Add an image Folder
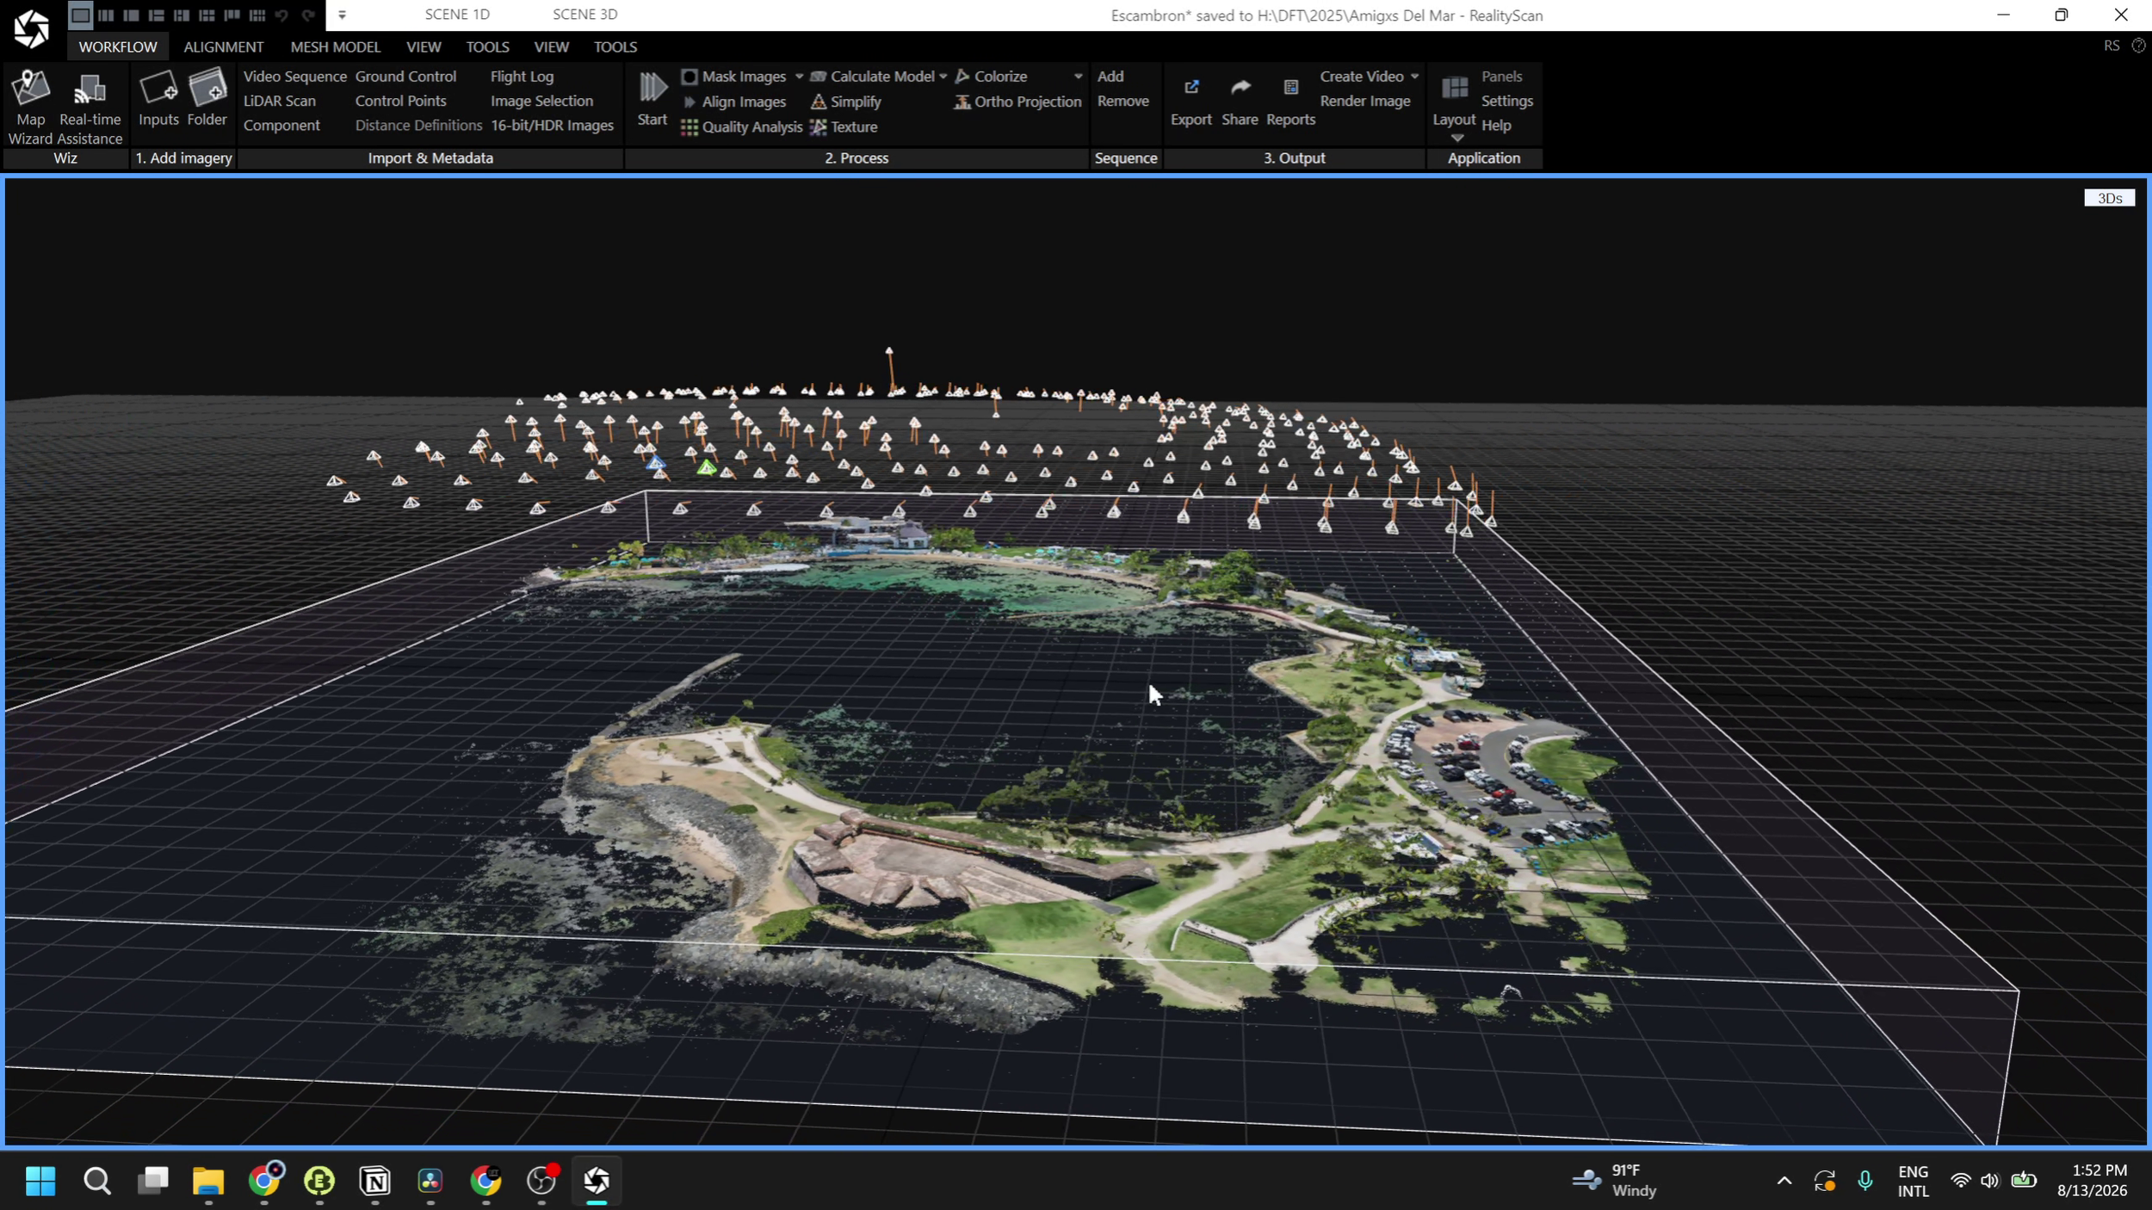This screenshot has width=2152, height=1210. click(x=207, y=98)
